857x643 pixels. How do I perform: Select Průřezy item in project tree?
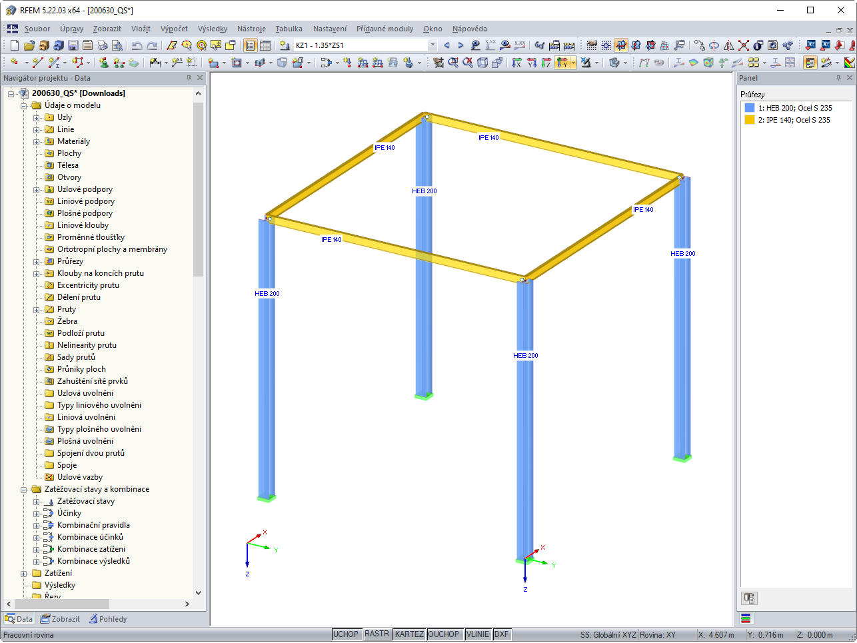coord(70,261)
